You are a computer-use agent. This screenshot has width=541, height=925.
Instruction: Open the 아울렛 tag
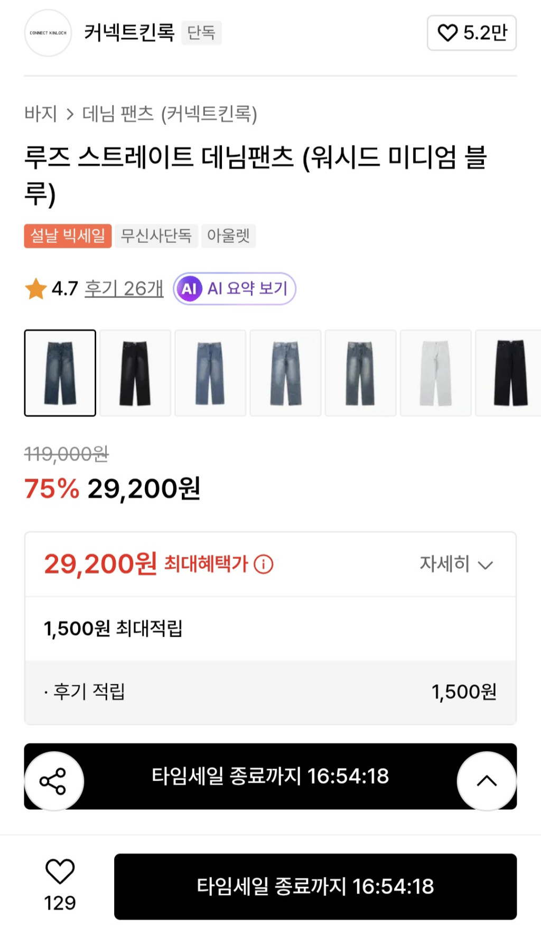[x=228, y=235]
